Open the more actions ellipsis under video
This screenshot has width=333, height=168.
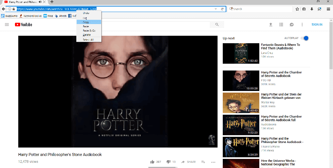(x=213, y=162)
